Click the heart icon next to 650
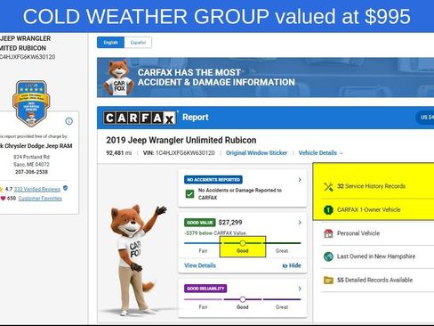The image size is (434, 326). click(3, 199)
